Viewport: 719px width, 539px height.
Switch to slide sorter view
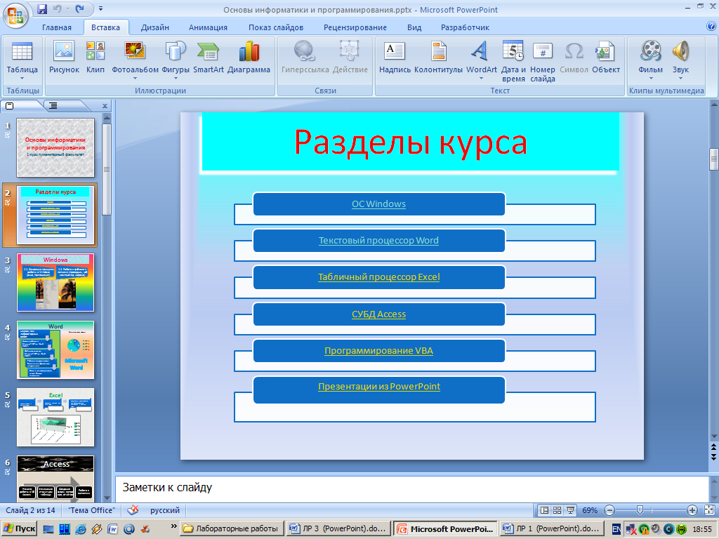557,510
